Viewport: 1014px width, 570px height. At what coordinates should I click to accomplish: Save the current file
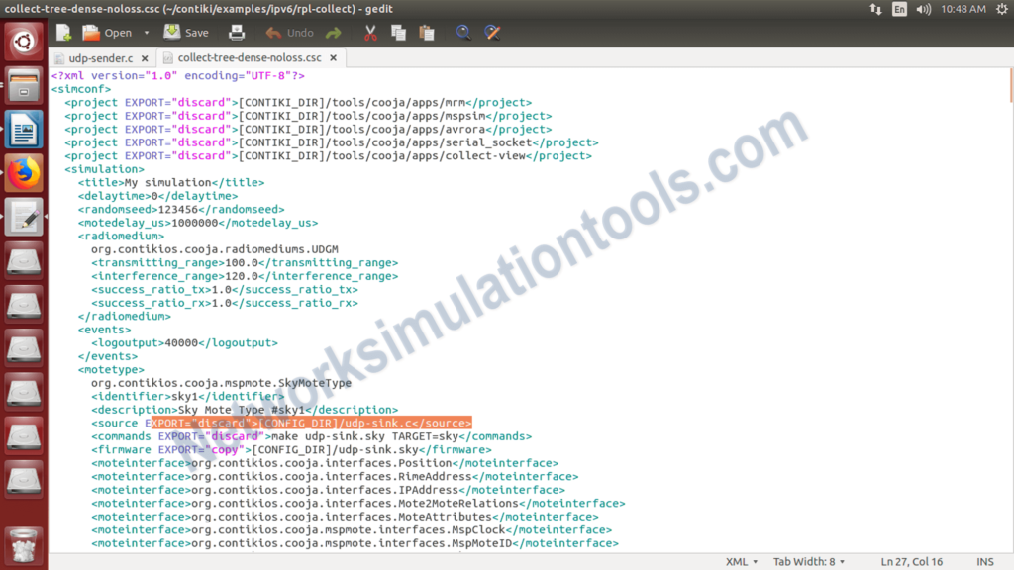[184, 32]
